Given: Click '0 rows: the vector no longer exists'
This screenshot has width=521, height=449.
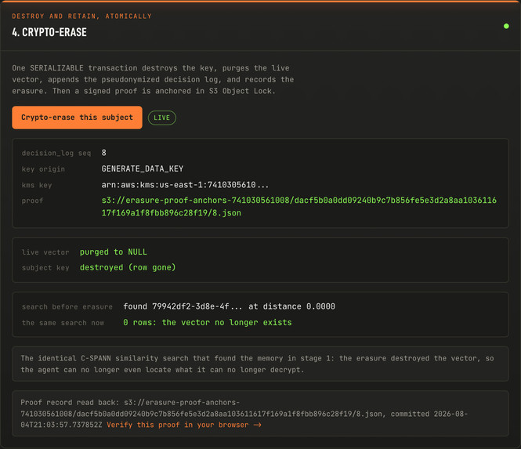Looking at the screenshot, I should [208, 322].
